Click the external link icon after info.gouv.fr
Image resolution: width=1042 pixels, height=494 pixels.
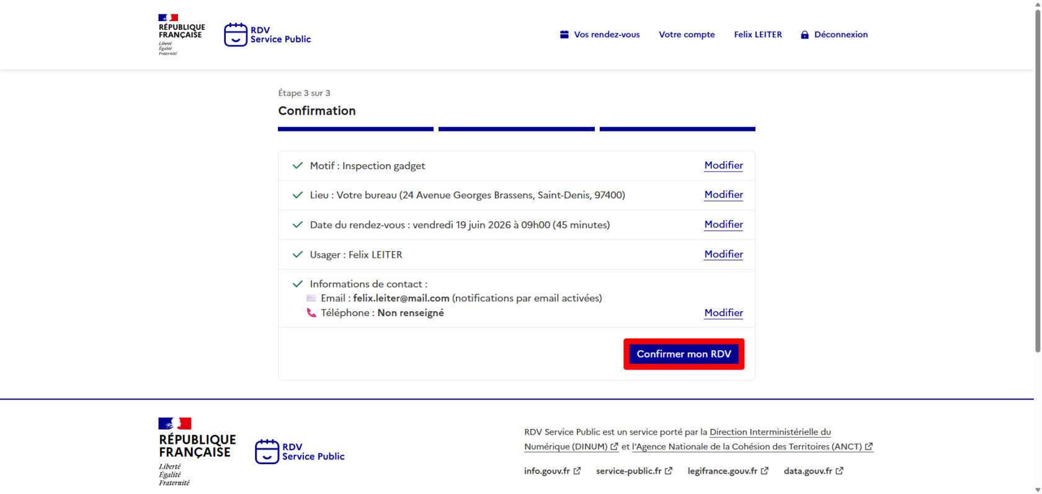[x=577, y=471]
